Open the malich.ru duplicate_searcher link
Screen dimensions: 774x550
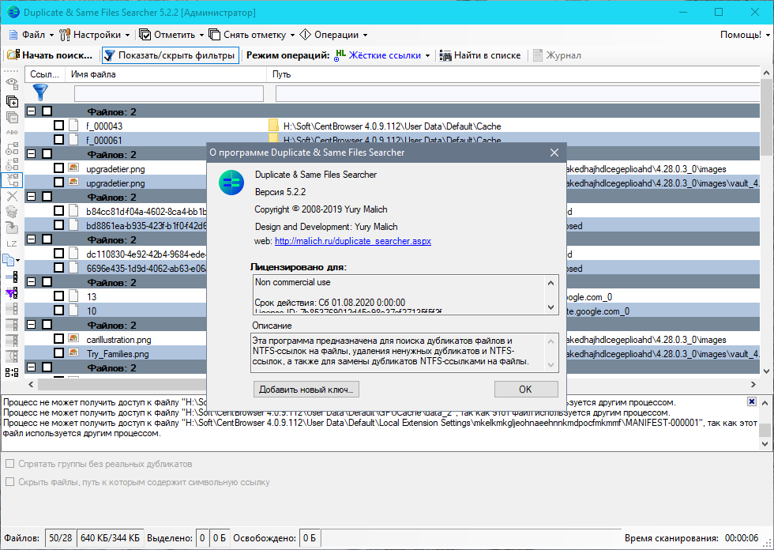pyautogui.click(x=353, y=241)
